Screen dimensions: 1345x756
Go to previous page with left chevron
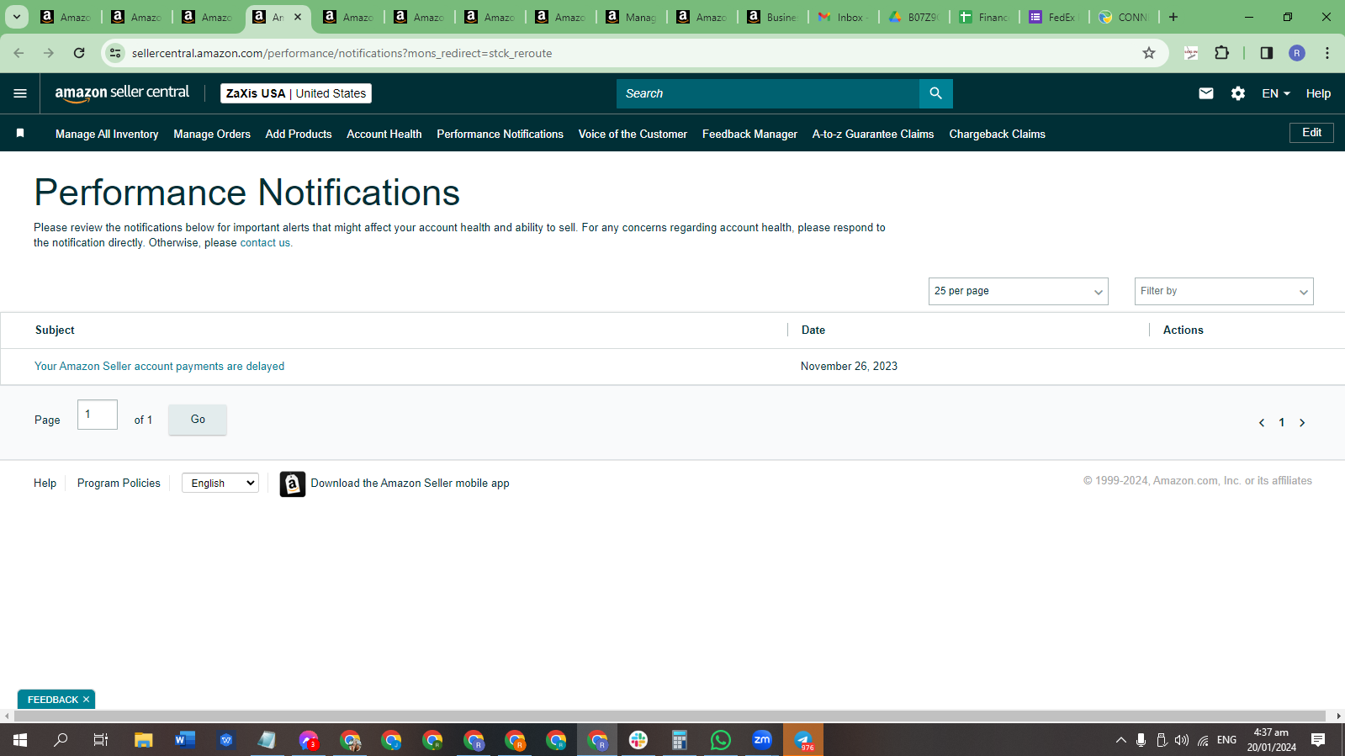pos(1262,423)
